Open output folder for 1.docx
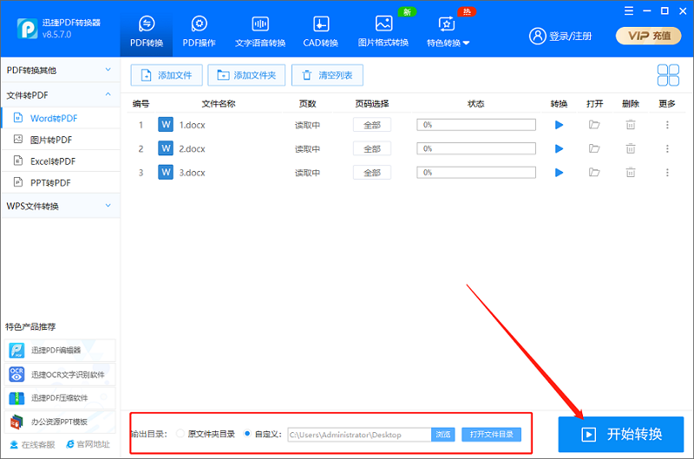The height and width of the screenshot is (459, 694). click(x=594, y=125)
